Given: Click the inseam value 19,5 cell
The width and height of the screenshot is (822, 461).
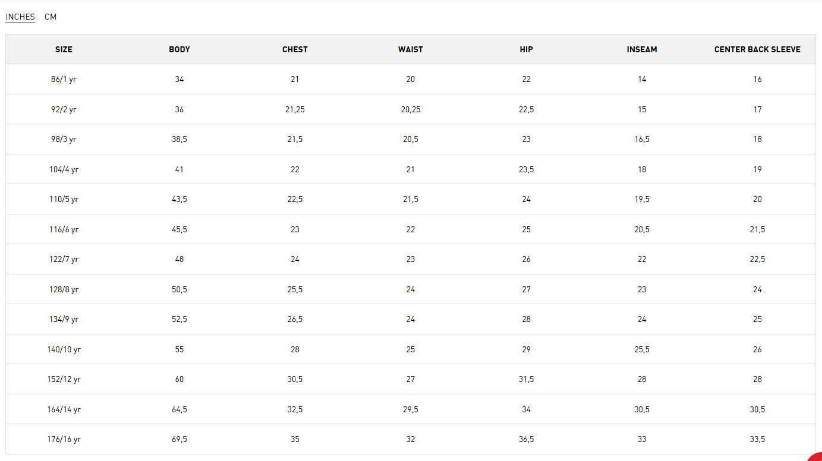Looking at the screenshot, I should coord(642,199).
